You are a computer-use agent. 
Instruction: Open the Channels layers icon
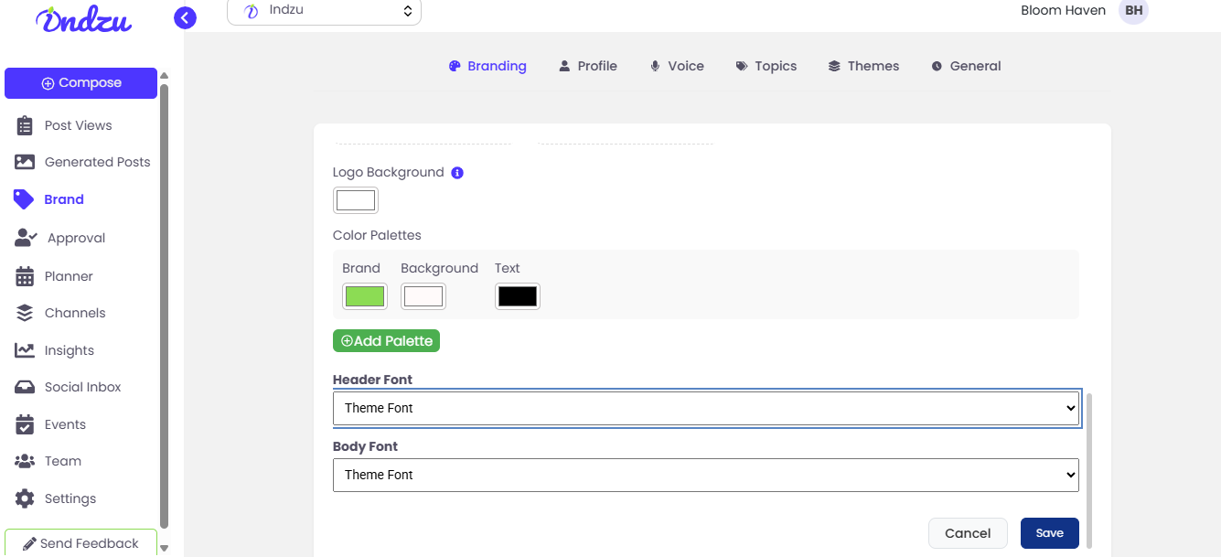25,313
